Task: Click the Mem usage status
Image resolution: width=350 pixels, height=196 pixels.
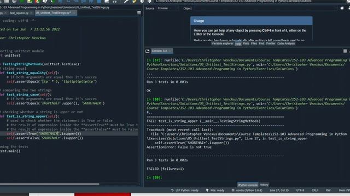Action: pyautogui.click(x=344, y=190)
